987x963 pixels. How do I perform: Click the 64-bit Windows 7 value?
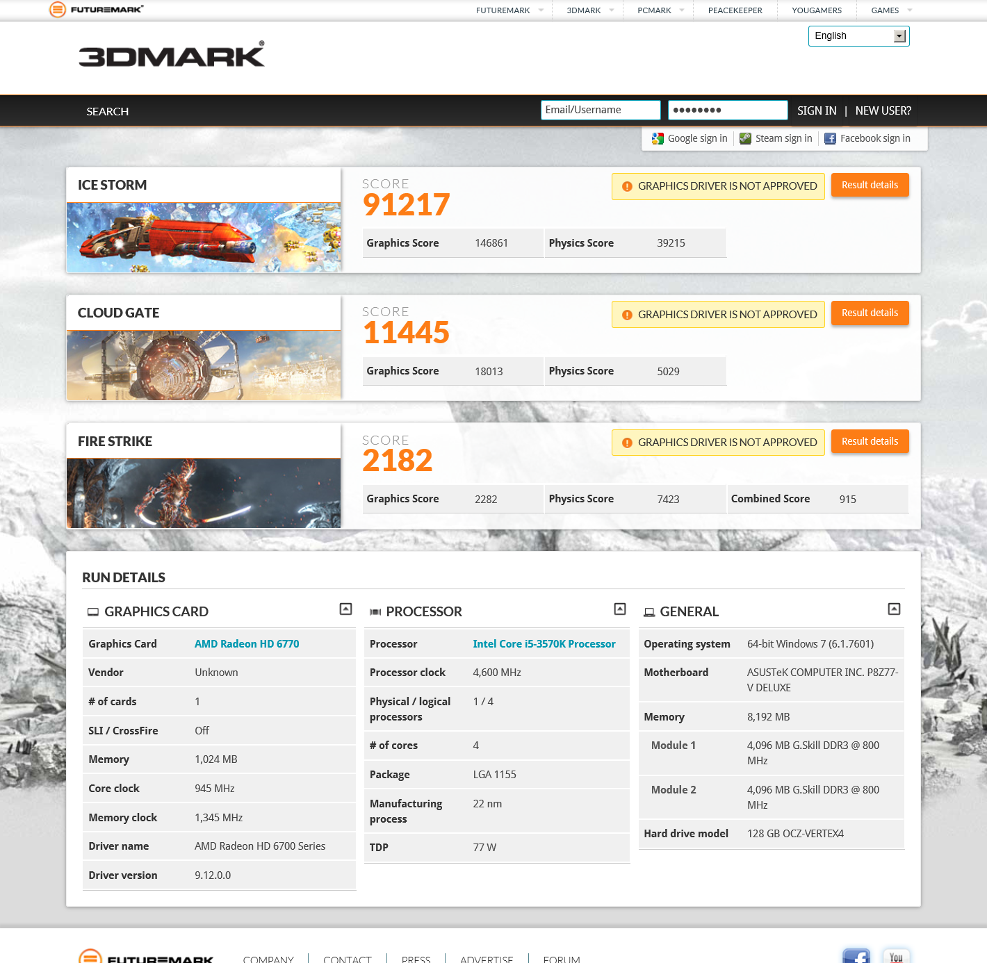810,644
